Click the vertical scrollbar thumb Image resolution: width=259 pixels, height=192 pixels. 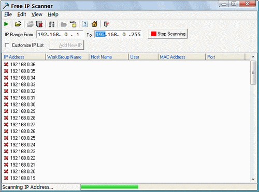pos(253,72)
